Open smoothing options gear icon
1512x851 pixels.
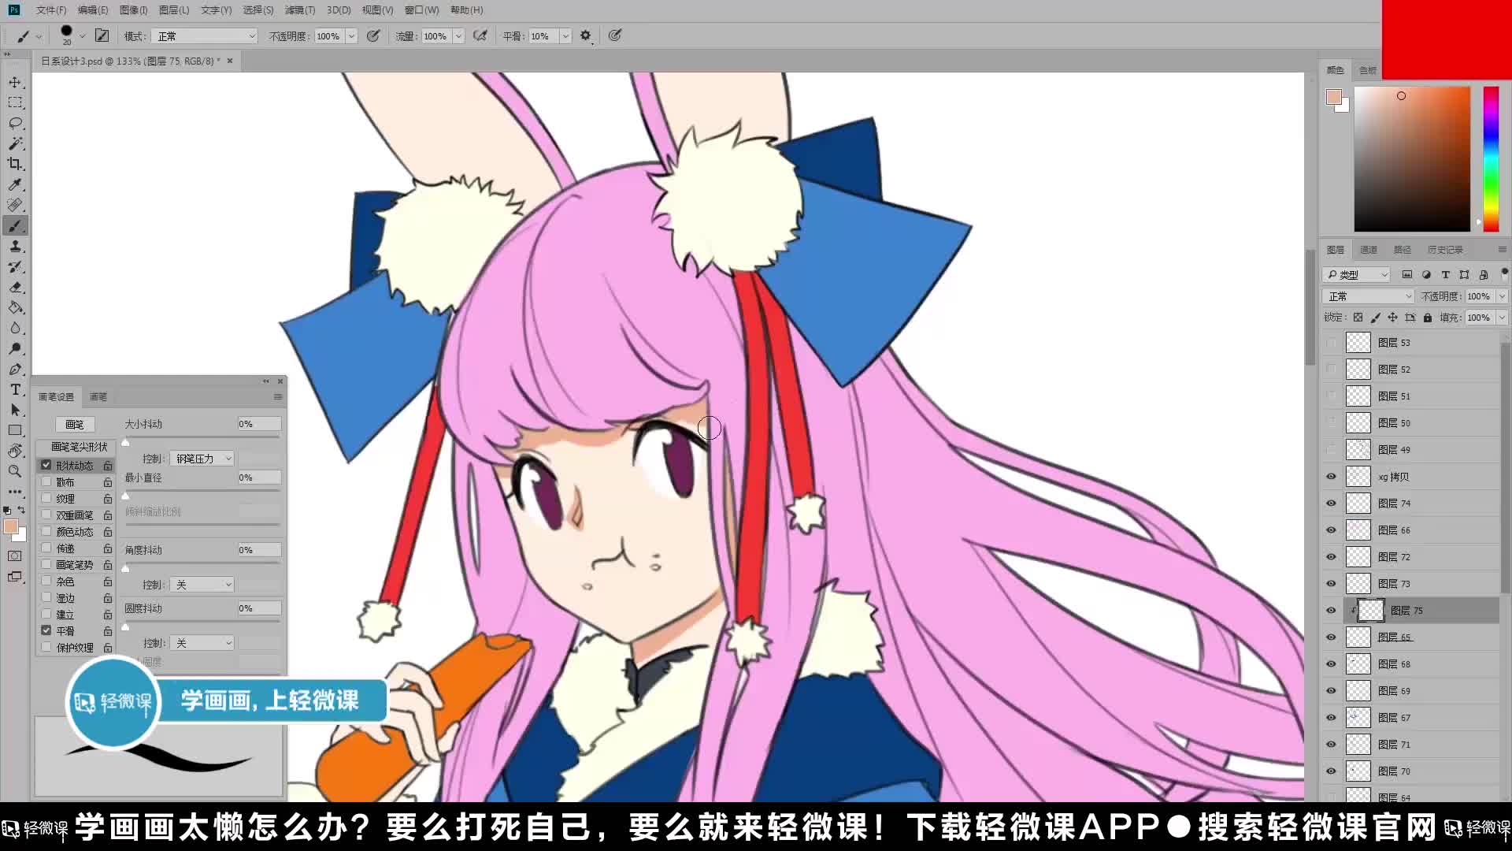pyautogui.click(x=585, y=36)
